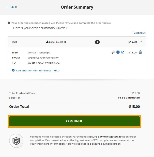Click the Grand Canyon University text
This screenshot has height=157, width=154.
(43, 58)
